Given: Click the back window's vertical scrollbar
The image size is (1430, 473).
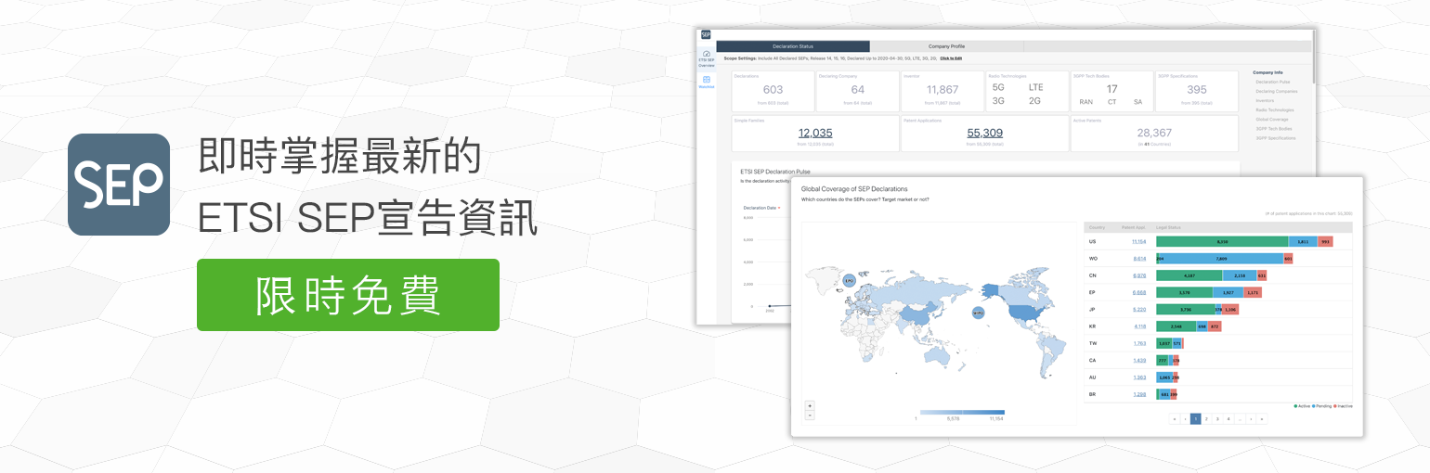Looking at the screenshot, I should [x=1314, y=58].
